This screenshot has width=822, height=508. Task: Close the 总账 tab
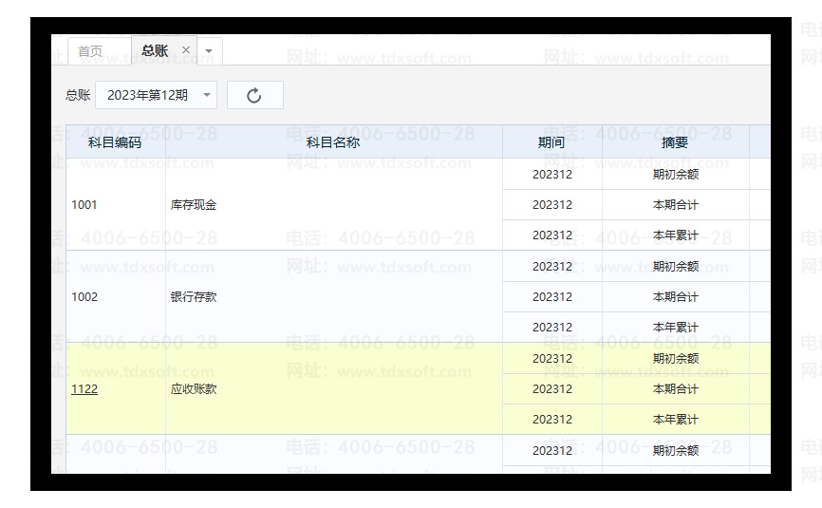(186, 50)
